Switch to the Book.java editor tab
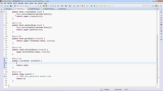163x91 pixels. [8, 9]
